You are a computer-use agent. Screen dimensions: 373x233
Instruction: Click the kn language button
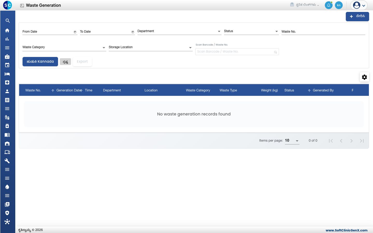339,5
